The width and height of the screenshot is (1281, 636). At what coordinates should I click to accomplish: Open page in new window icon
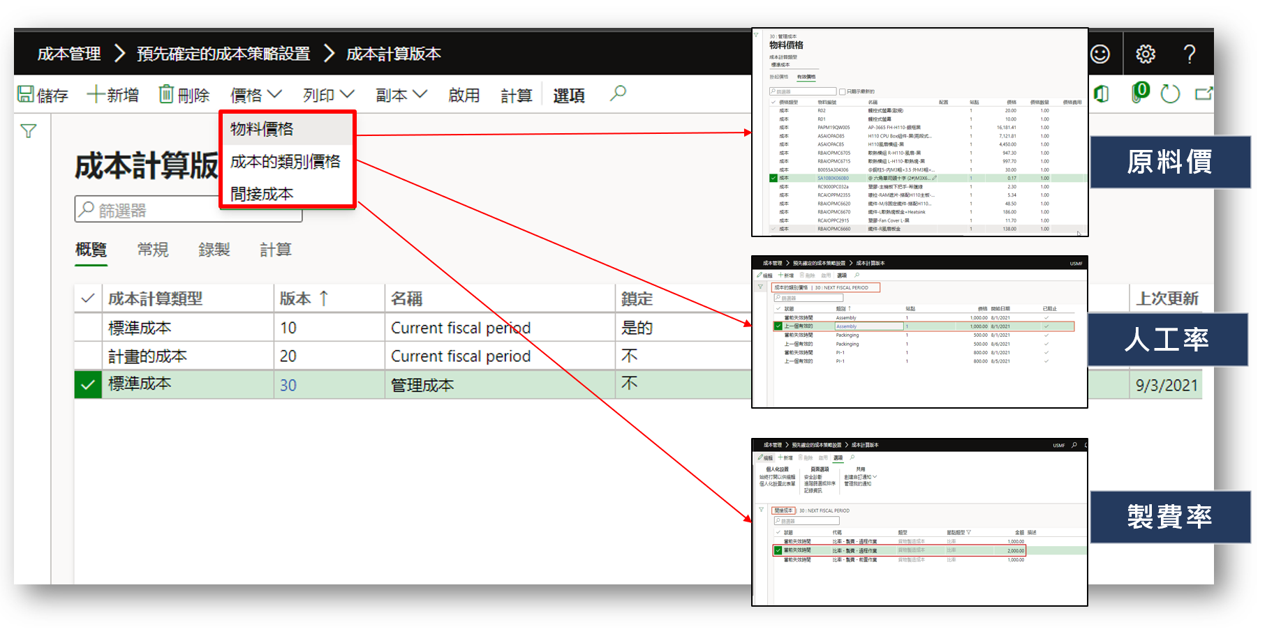[1204, 93]
